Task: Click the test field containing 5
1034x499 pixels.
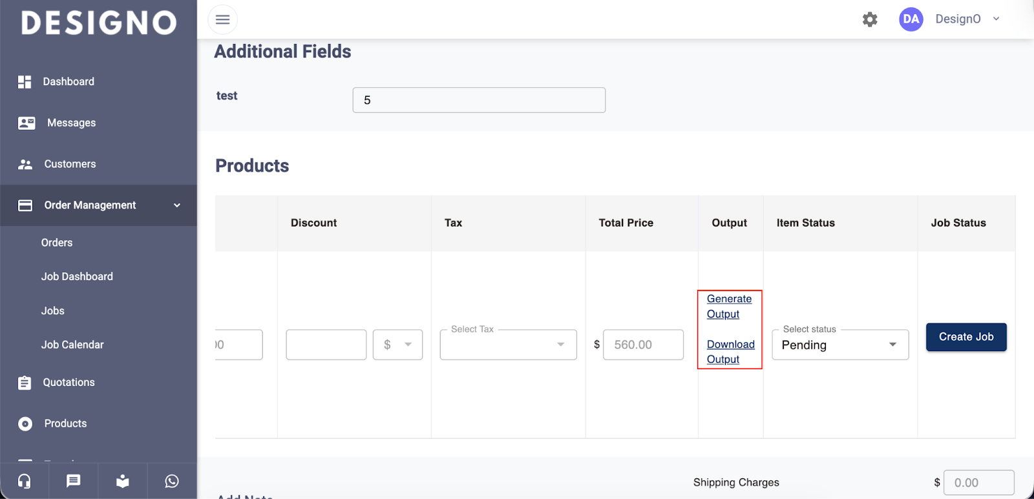Action: 479,100
